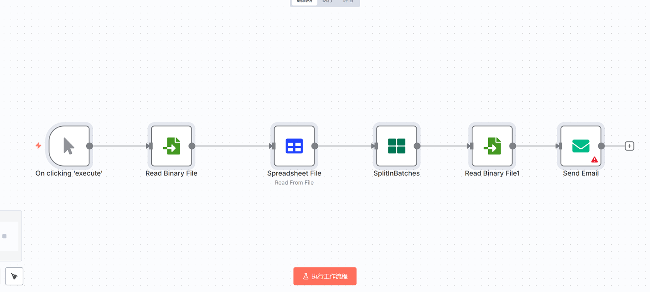Click the red warning triangle on Send Email
Image resolution: width=650 pixels, height=292 pixels.
(x=594, y=160)
